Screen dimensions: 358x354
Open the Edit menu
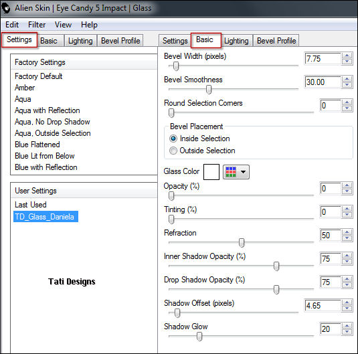point(12,25)
